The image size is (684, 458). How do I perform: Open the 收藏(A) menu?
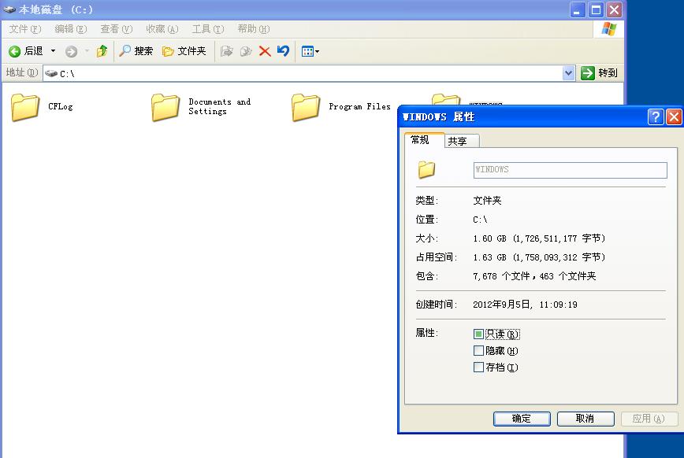(x=162, y=29)
